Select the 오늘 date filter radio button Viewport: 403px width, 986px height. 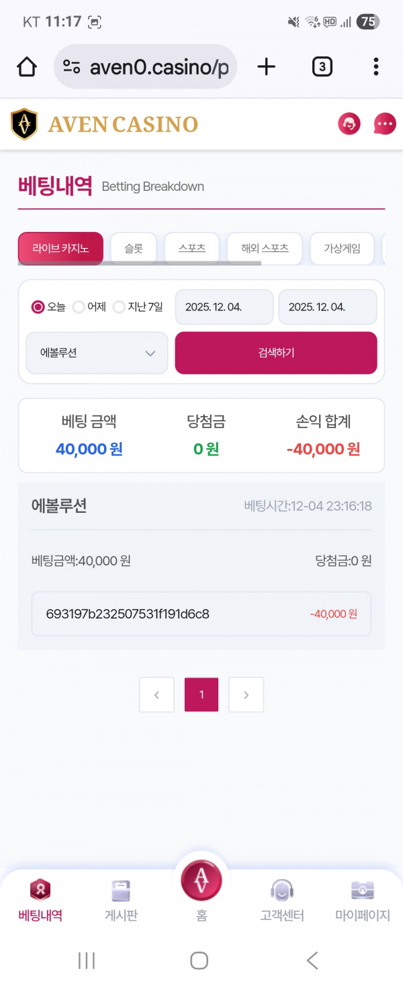pyautogui.click(x=38, y=307)
